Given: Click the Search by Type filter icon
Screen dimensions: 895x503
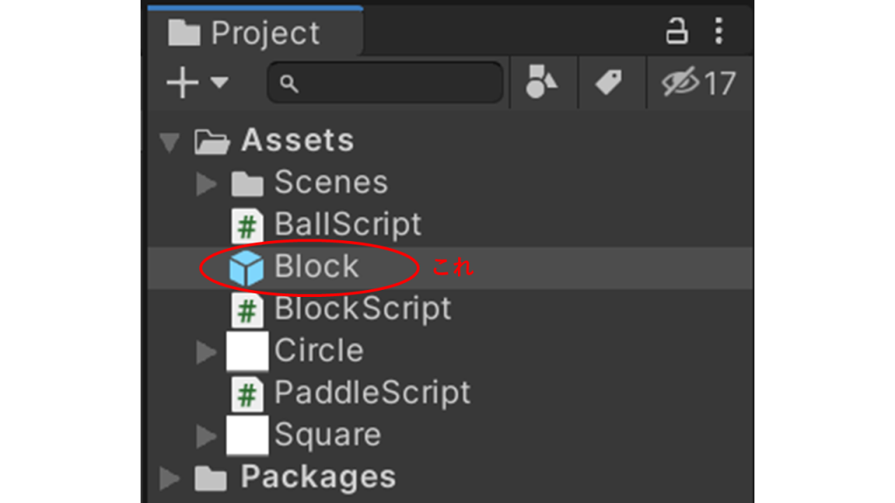Looking at the screenshot, I should [x=542, y=83].
